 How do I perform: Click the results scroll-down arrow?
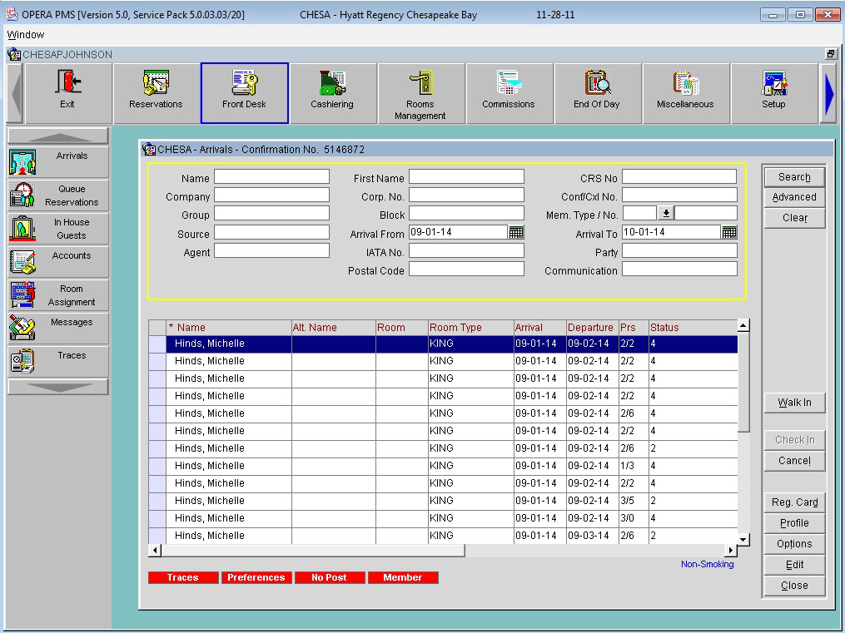pos(743,539)
